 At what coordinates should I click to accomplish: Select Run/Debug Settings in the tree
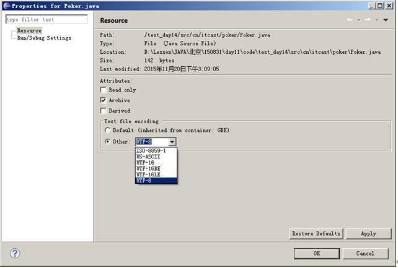[44, 38]
